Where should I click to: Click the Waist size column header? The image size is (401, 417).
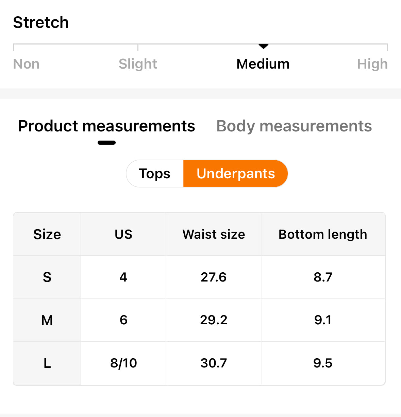point(214,234)
